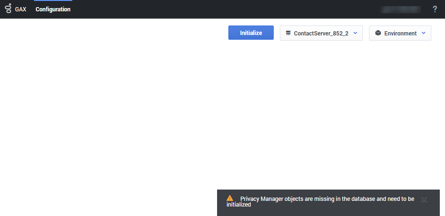Click the dark notification toast background
Viewport: 445px width, 216px height.
(330, 210)
